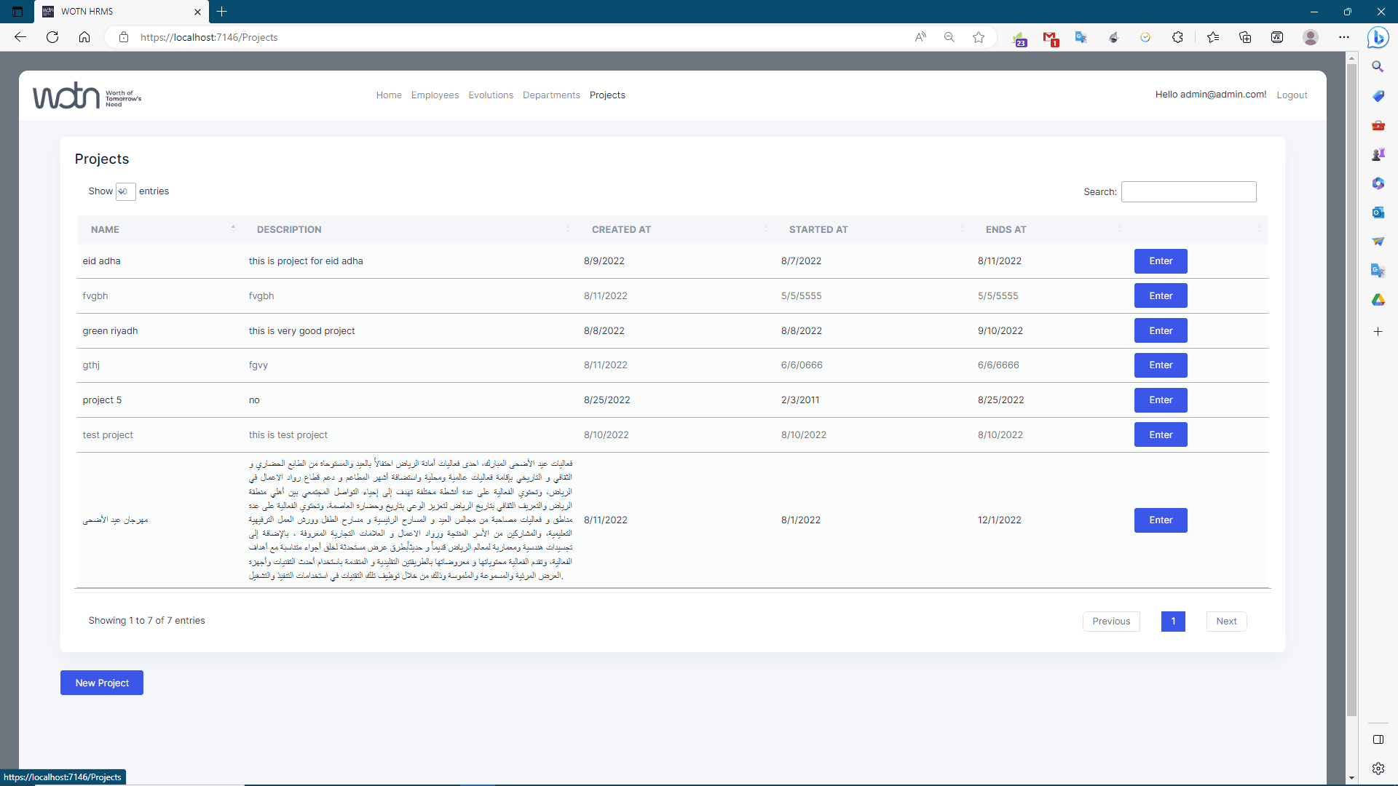Sort table by DESCRIPTION column
Screen dimensions: 1398x786
410,229
